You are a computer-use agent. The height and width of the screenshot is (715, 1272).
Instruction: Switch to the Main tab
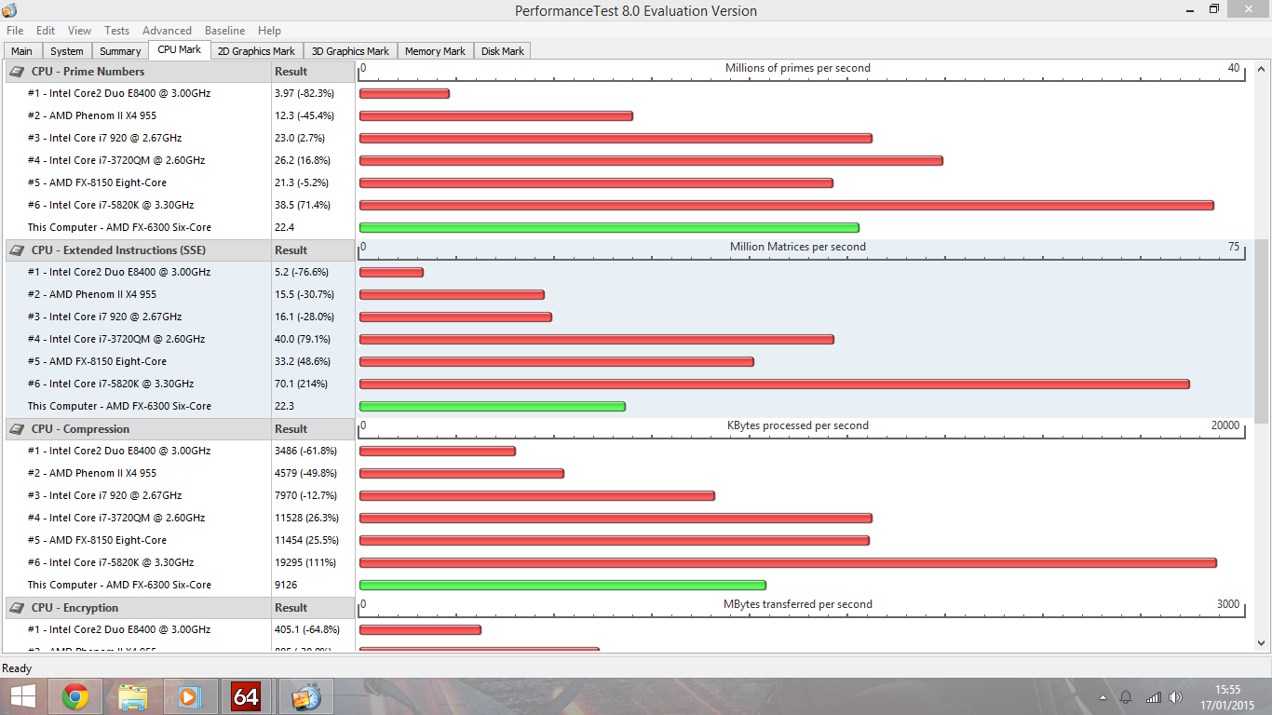[21, 51]
